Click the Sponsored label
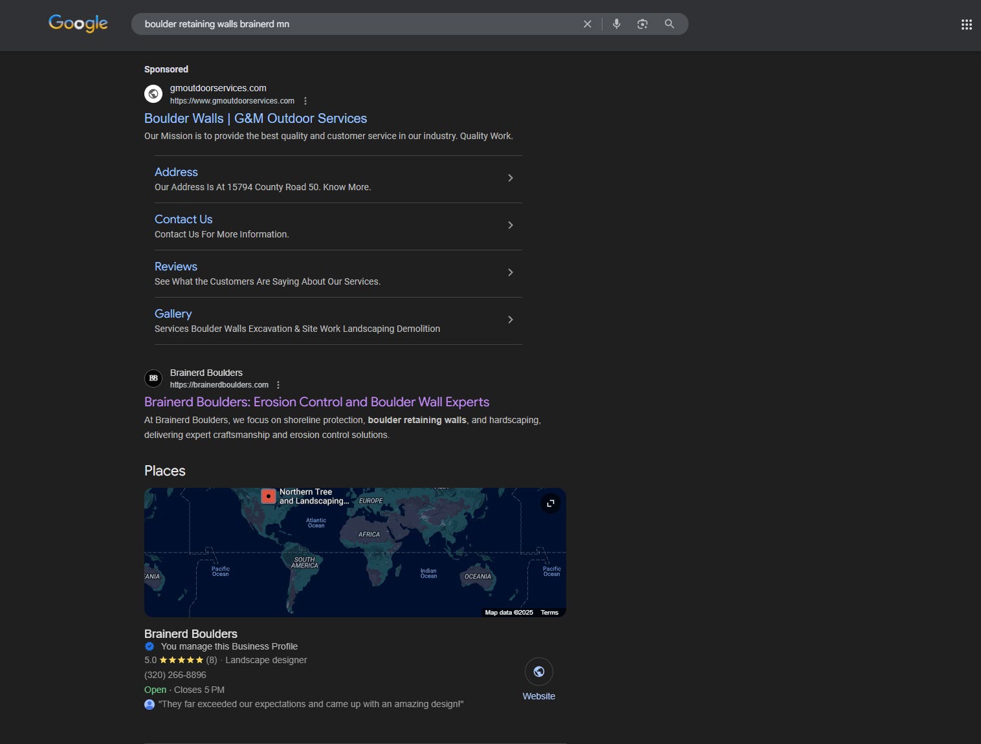This screenshot has height=744, width=981. pos(166,69)
